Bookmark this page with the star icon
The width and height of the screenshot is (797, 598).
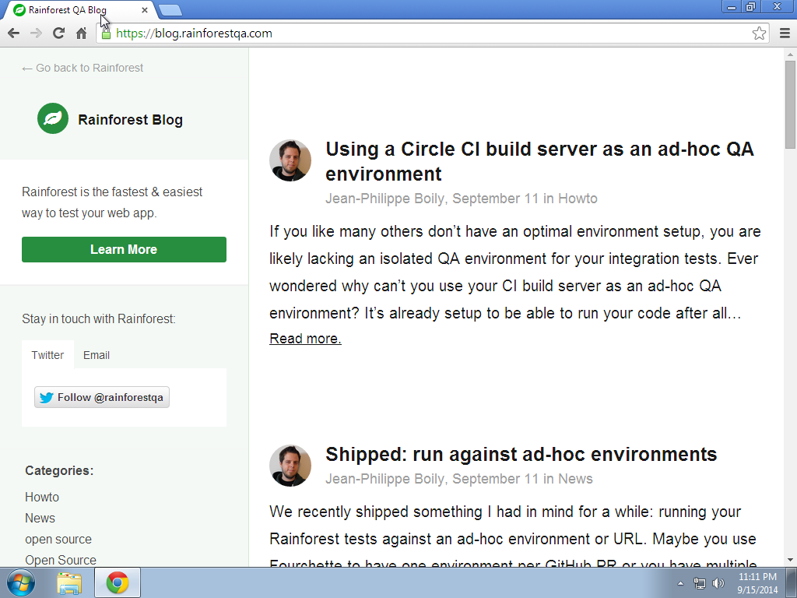760,33
